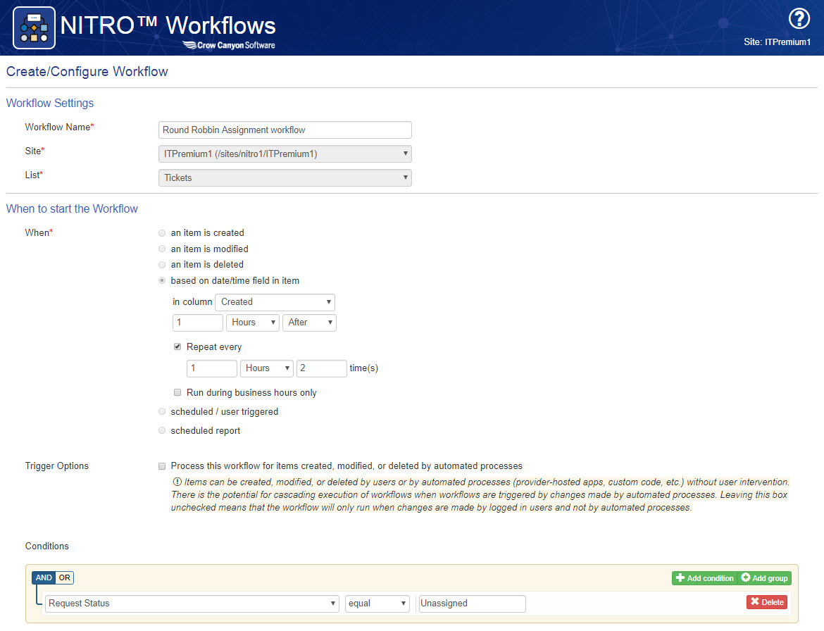This screenshot has width=824, height=631.
Task: Click the Unassigned condition value field
Action: pyautogui.click(x=471, y=603)
